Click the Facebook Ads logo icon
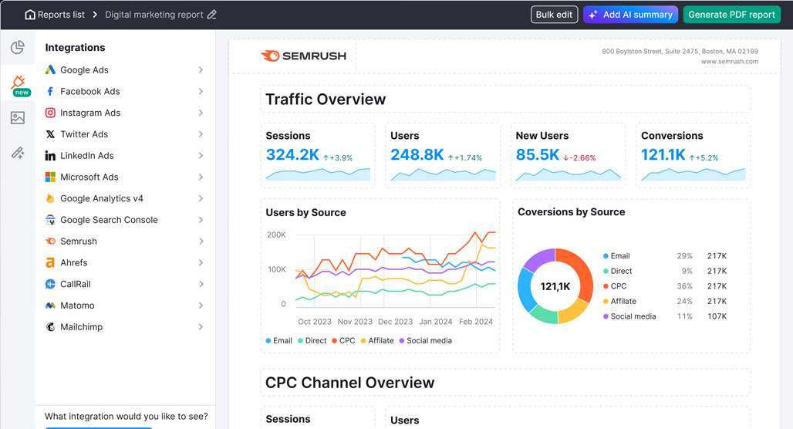 tap(50, 92)
